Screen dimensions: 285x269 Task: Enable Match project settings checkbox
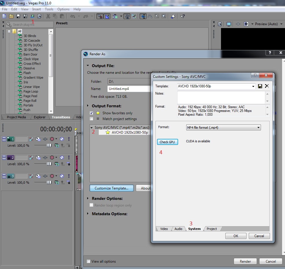[x=92, y=119]
